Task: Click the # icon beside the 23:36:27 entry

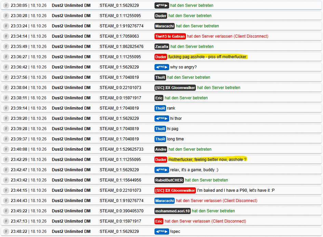Action: pos(6,57)
